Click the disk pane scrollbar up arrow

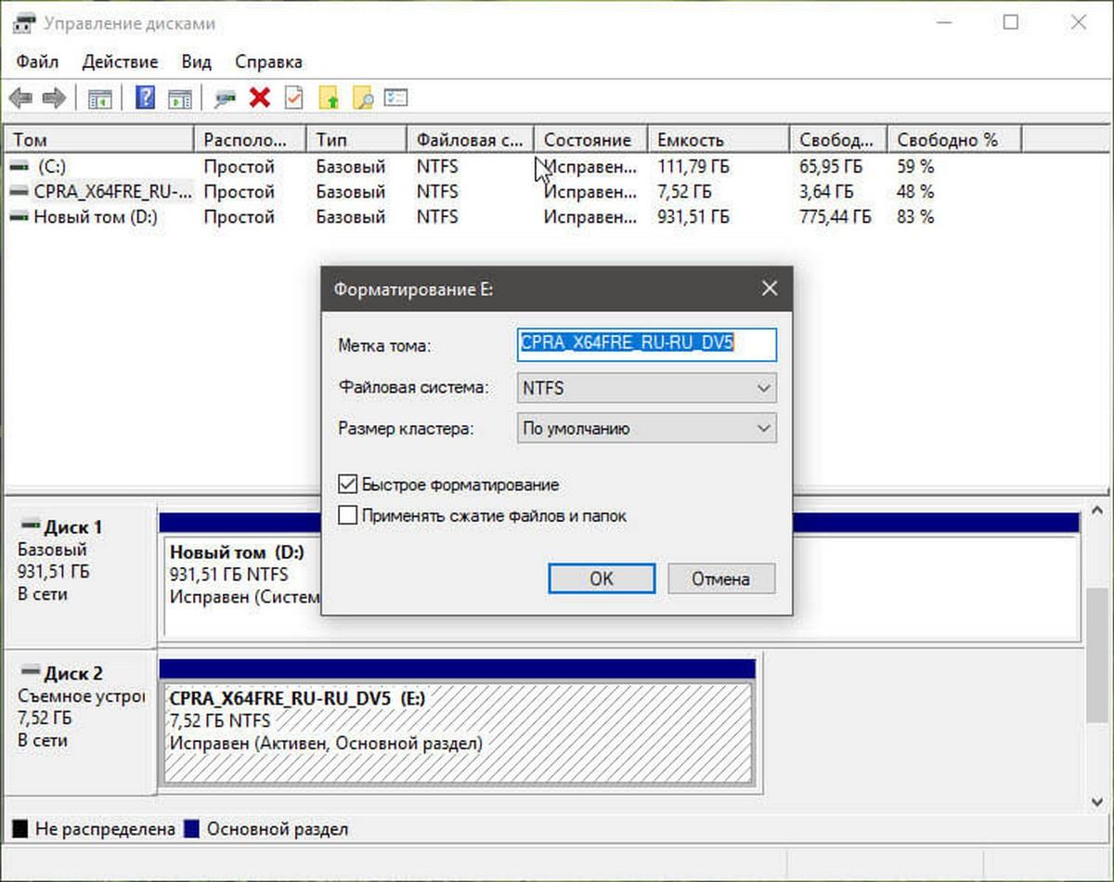point(1096,512)
